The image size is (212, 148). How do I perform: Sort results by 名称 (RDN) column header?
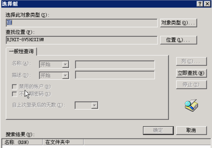(22, 142)
